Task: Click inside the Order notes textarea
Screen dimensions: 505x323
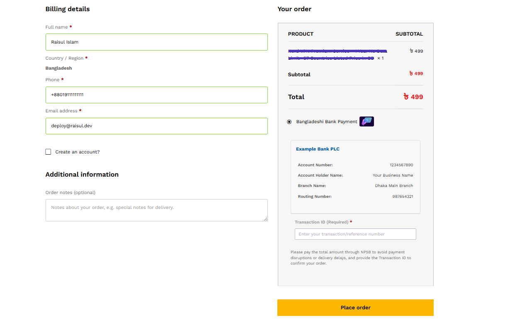Action: pos(156,210)
